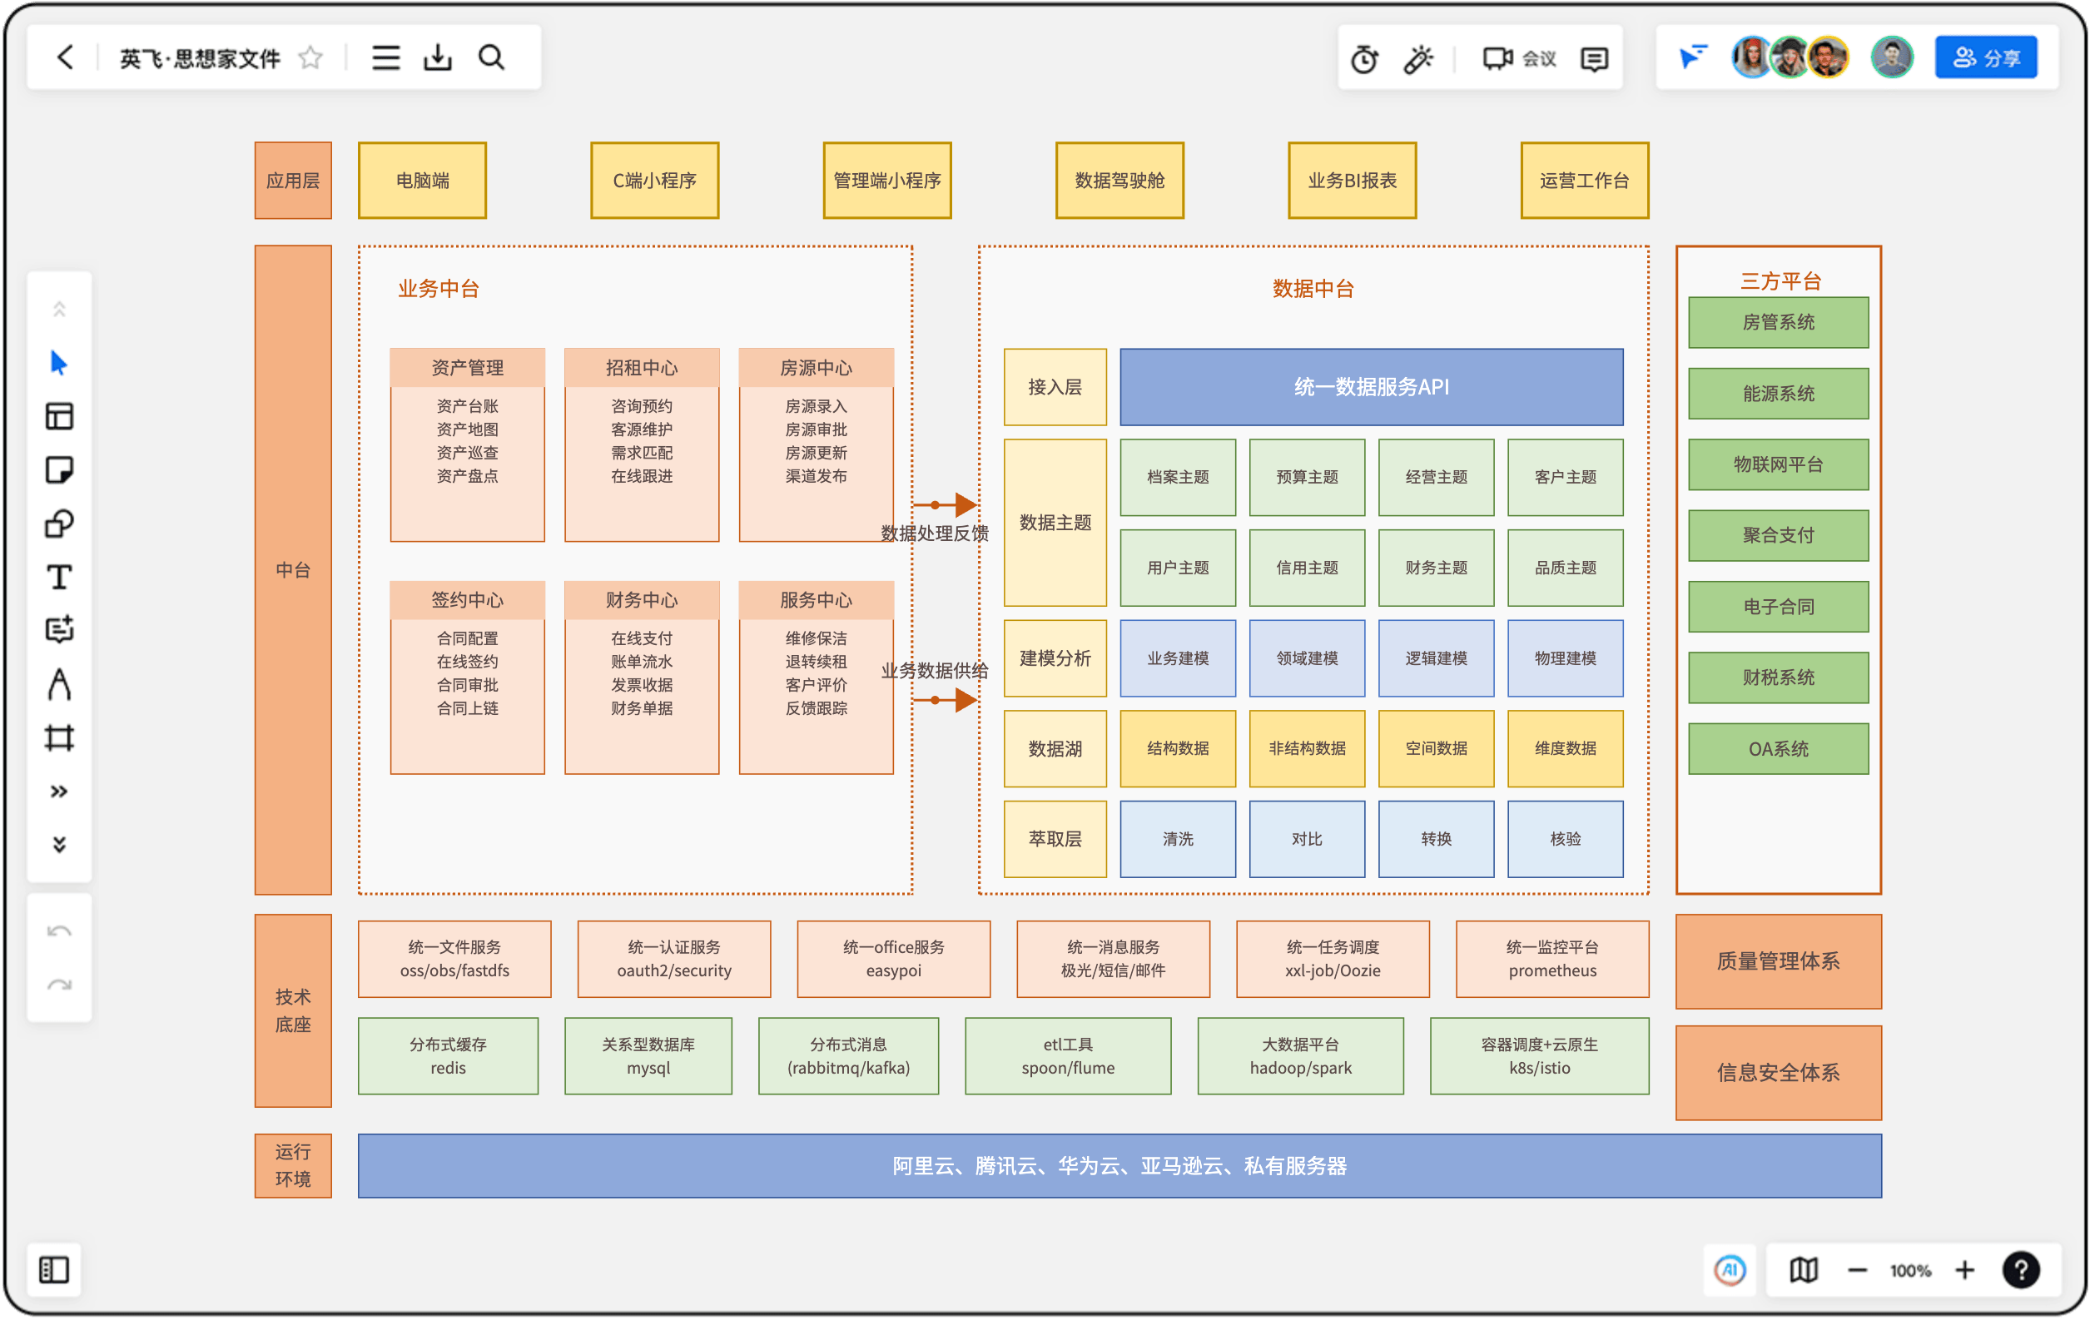
Task: Open the AI assistant
Action: pyautogui.click(x=1730, y=1270)
